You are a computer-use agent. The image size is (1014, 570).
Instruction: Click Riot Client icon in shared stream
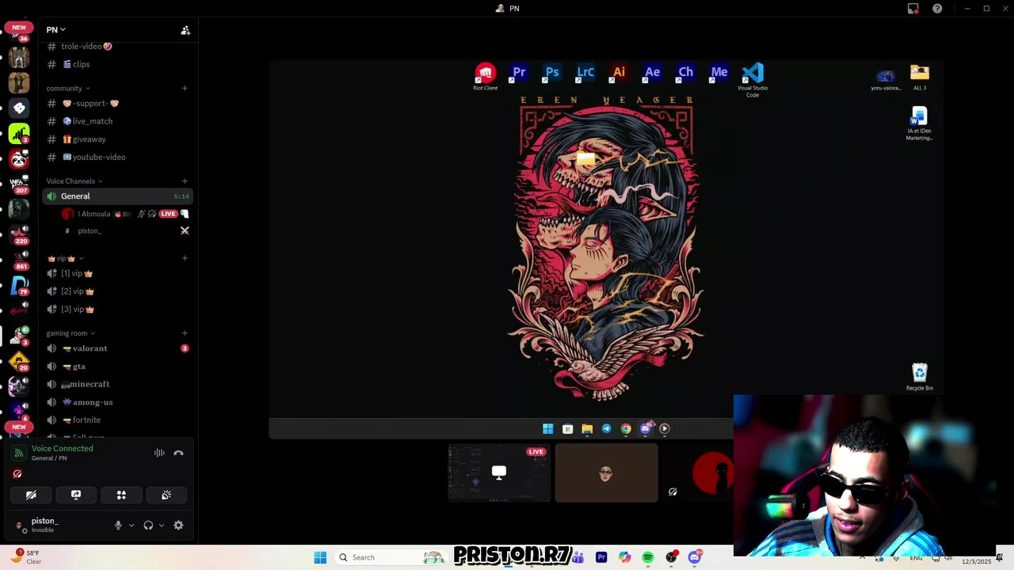[486, 77]
